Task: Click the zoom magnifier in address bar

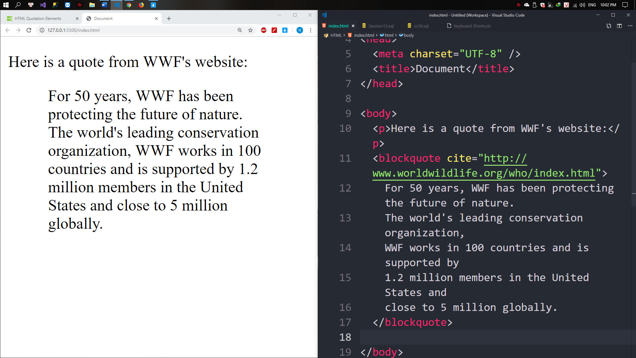Action: 240,30
